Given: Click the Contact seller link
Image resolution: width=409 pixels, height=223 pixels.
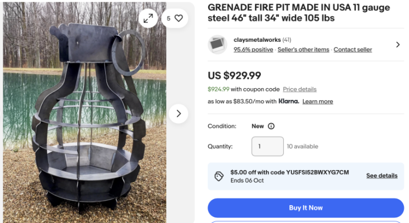Looking at the screenshot, I should (x=352, y=50).
